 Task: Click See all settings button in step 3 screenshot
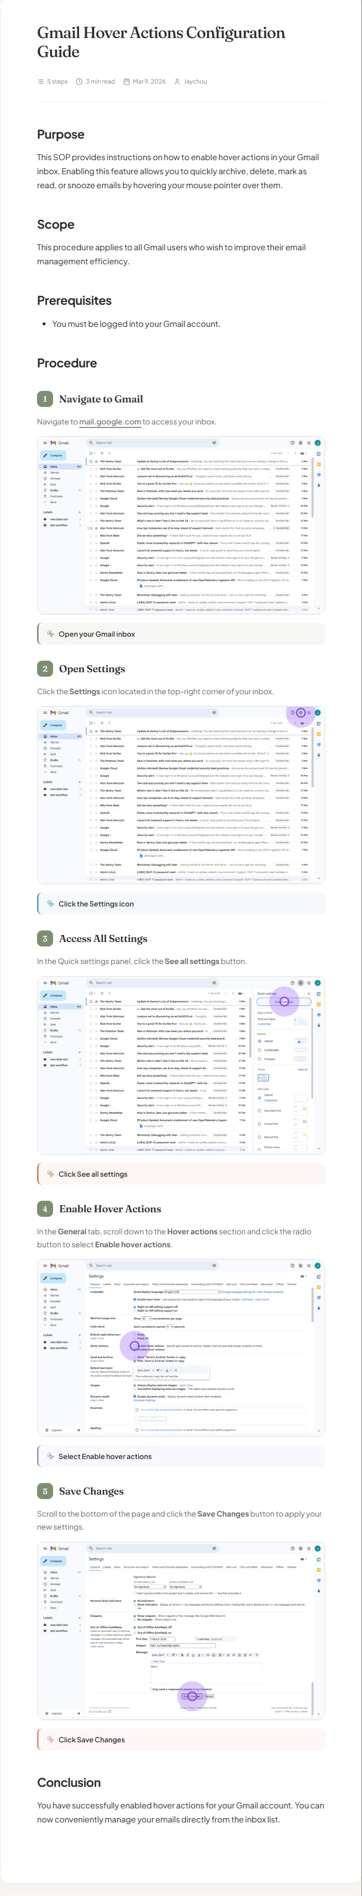coord(284,1002)
